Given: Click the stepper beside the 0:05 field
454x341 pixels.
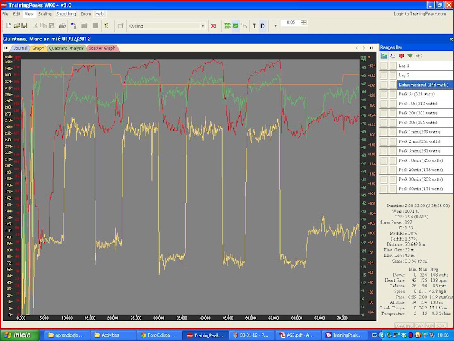Looking at the screenshot, I should (304, 22).
